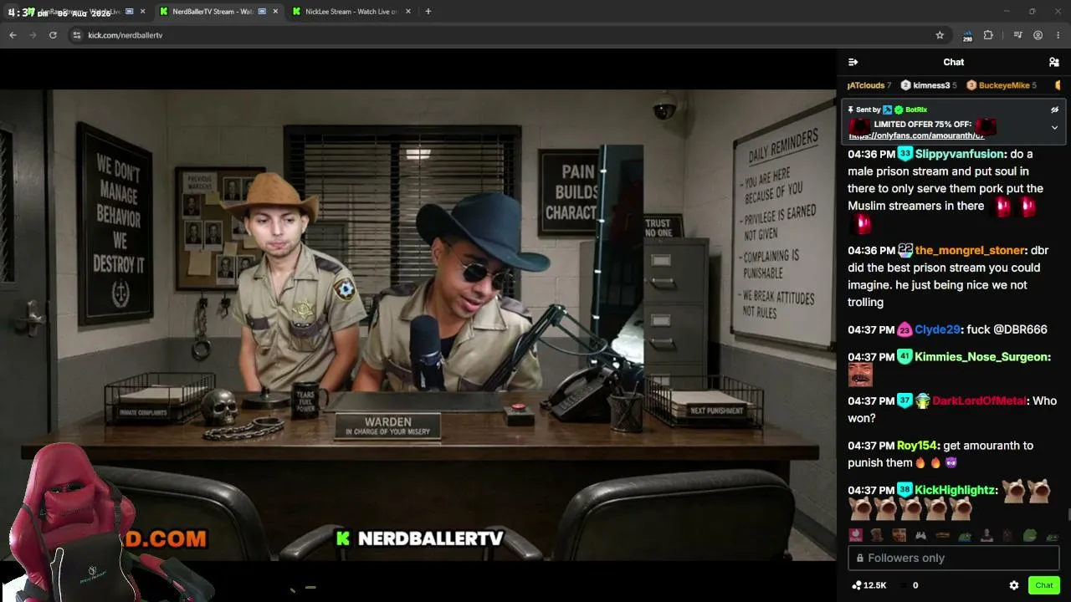The width and height of the screenshot is (1071, 602).
Task: Click the picture-in-picture icon on NerdBallerTV tab
Action: [x=262, y=12]
